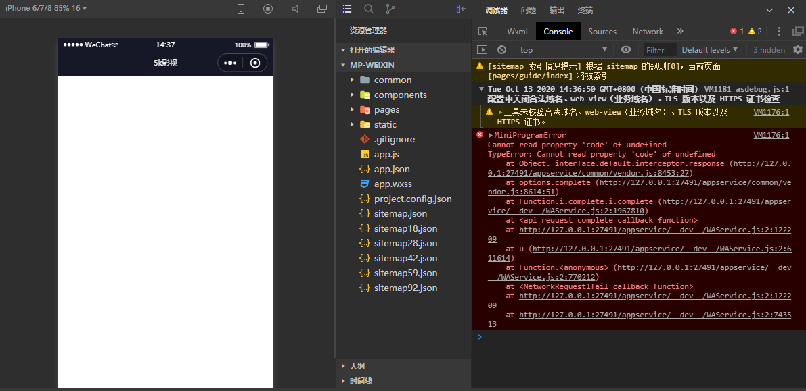Click the phone device icon in simulator toolbar
Image resolution: width=806 pixels, height=391 pixels.
click(x=240, y=9)
